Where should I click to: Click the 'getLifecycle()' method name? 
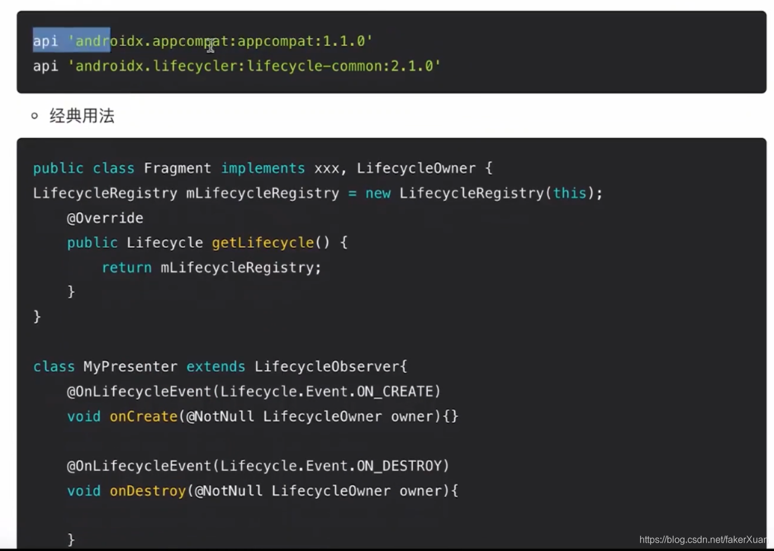point(271,243)
